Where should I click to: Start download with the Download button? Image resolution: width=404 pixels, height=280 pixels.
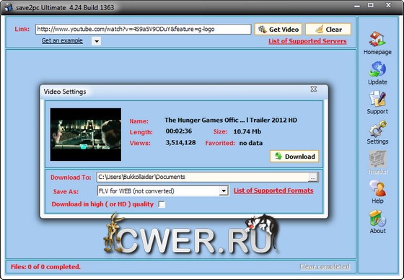294,157
